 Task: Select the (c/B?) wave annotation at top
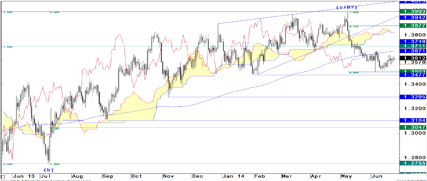(x=347, y=7)
